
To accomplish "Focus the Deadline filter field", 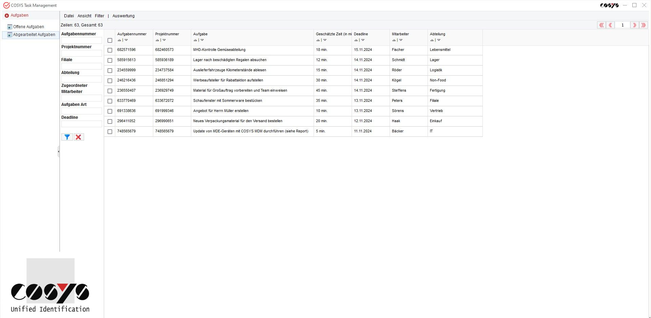I will click(x=81, y=124).
